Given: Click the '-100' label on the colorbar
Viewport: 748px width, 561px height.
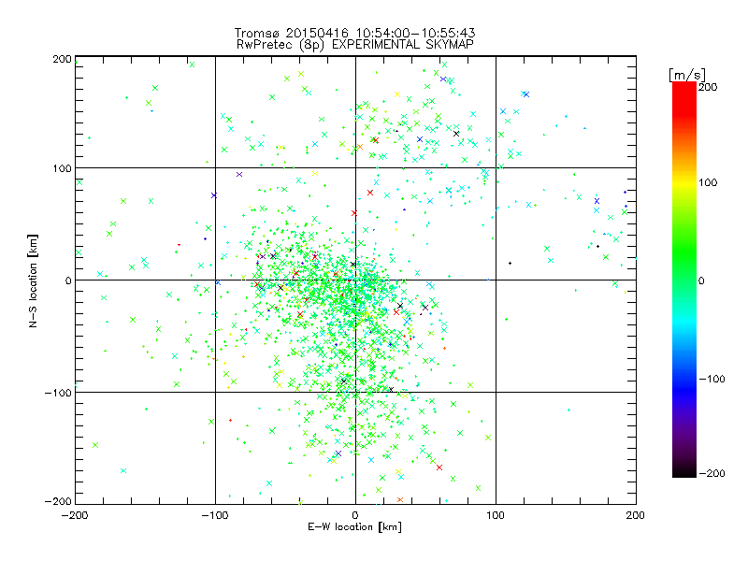Looking at the screenshot, I should 712,379.
